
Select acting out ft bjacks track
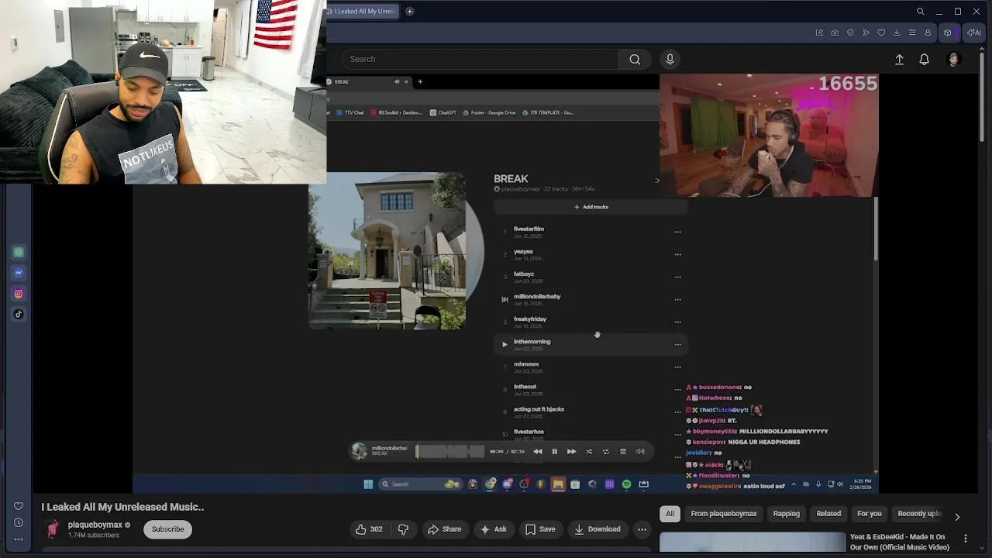point(539,409)
